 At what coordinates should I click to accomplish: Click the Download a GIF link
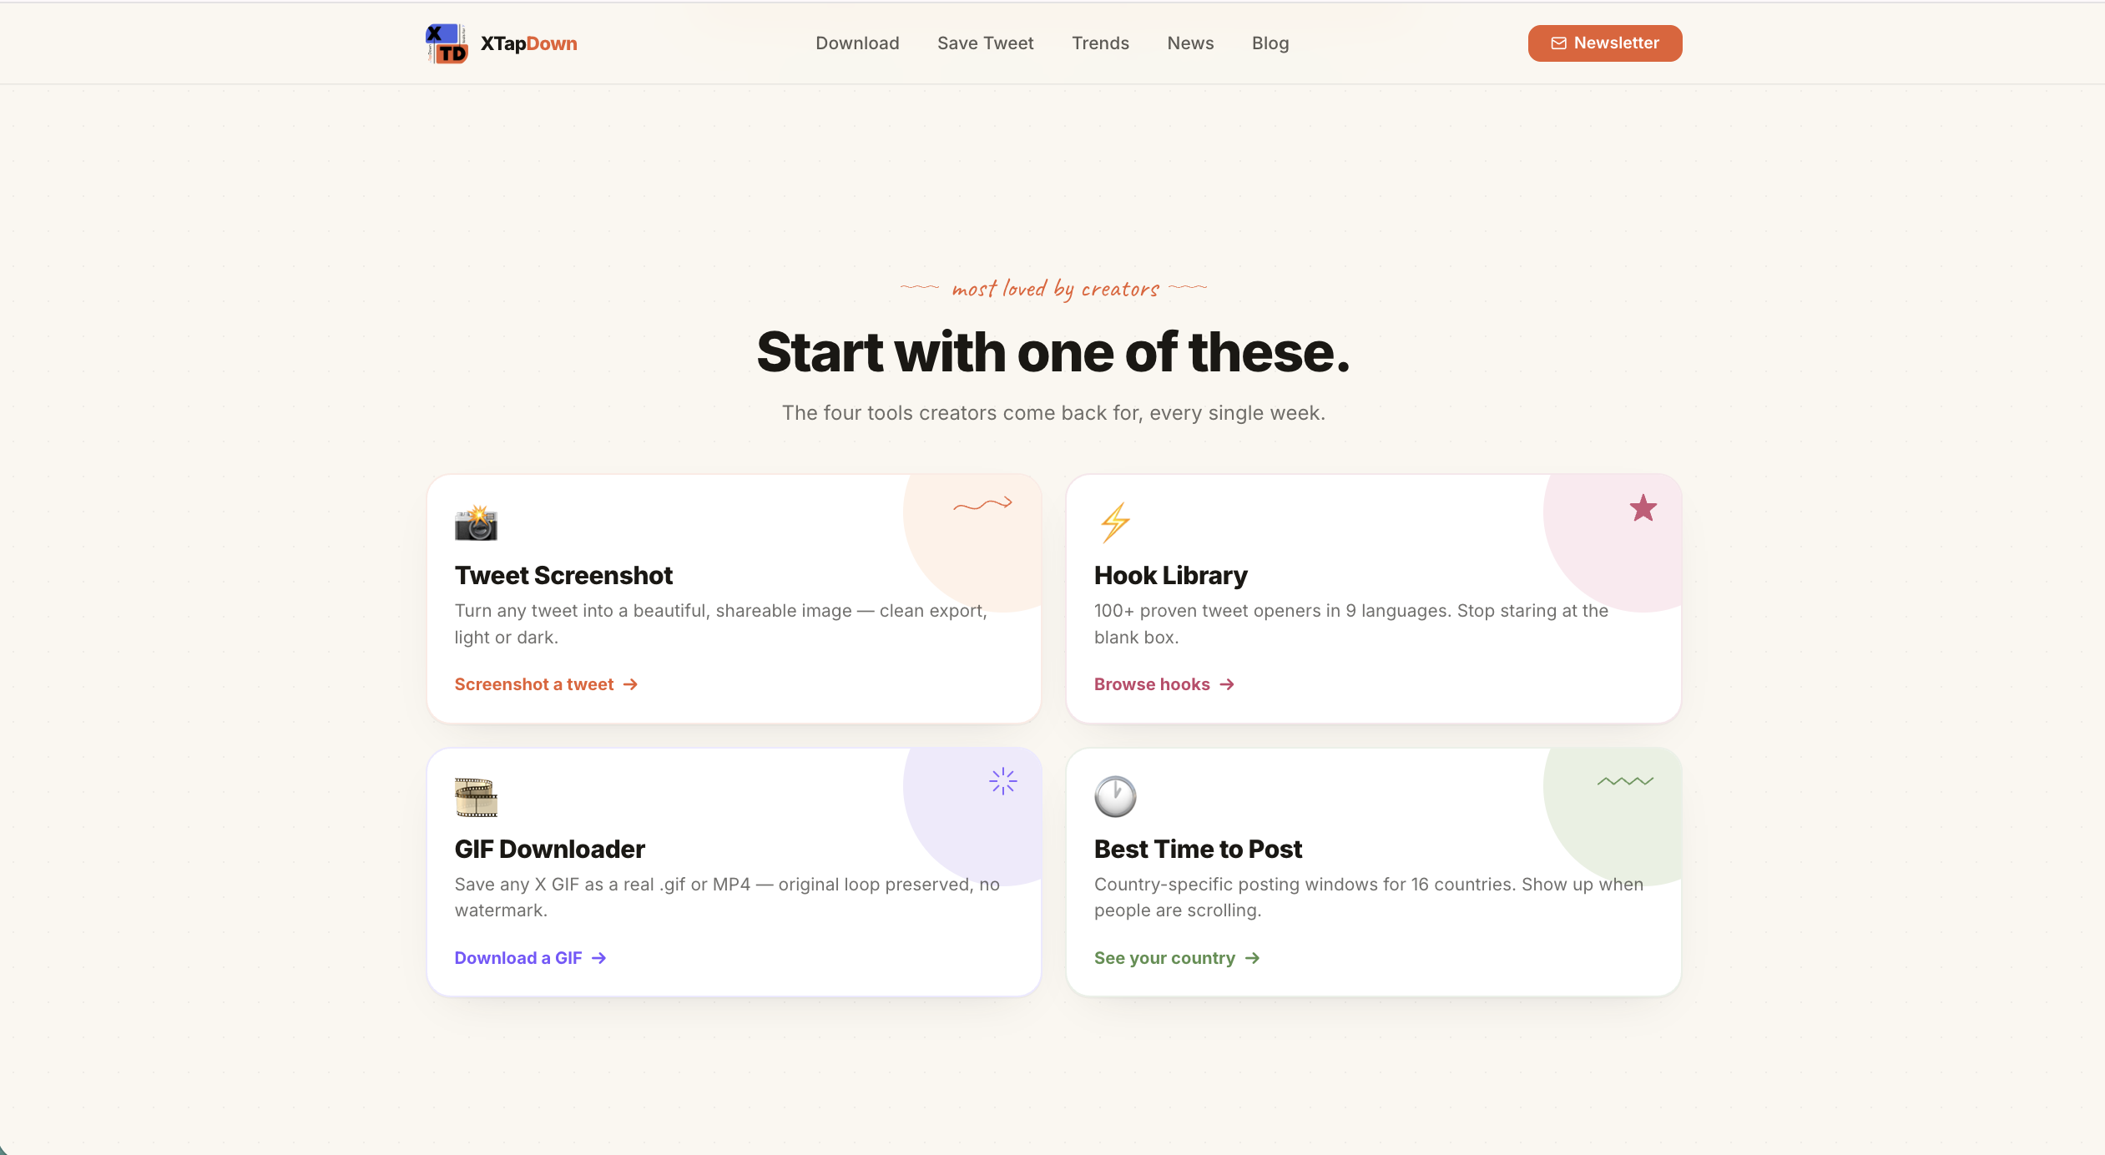click(530, 958)
